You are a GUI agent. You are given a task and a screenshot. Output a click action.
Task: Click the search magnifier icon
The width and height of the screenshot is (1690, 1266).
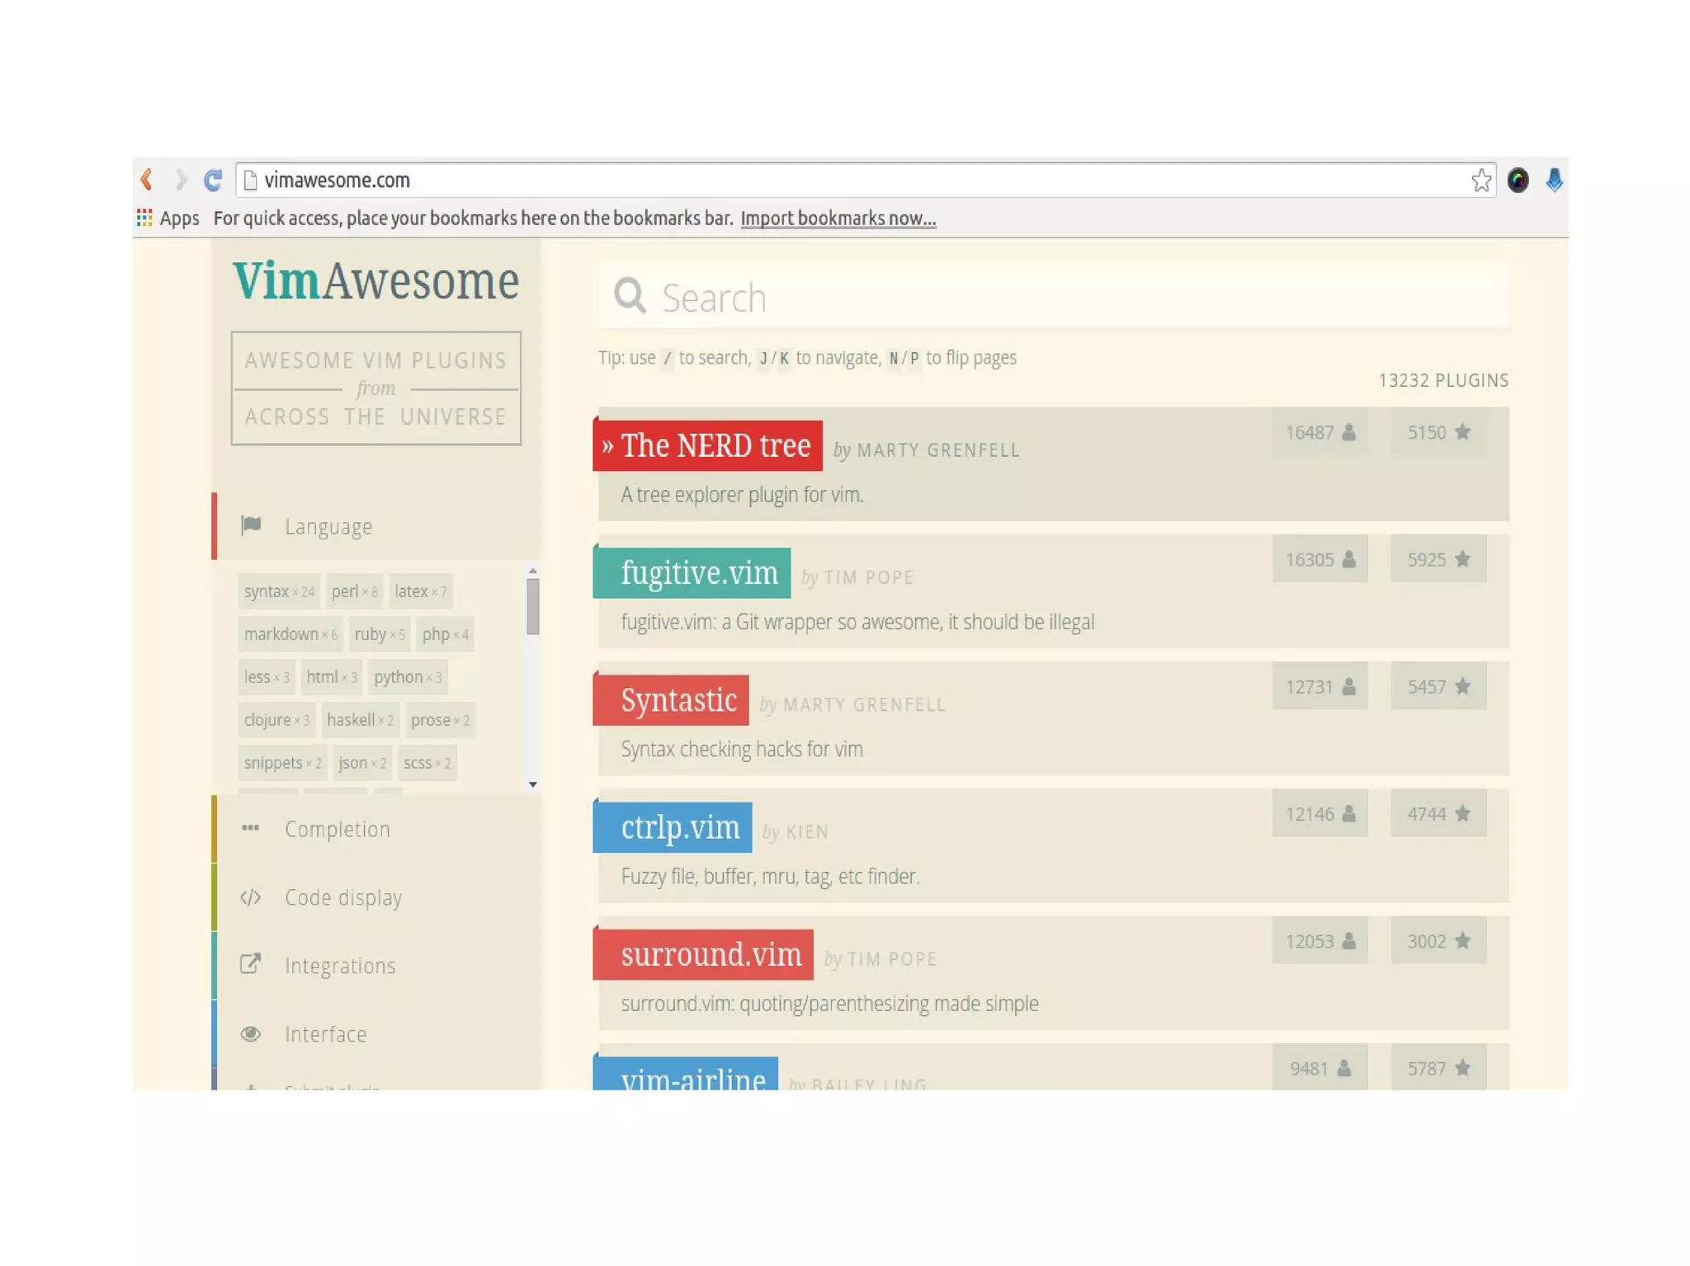point(630,295)
